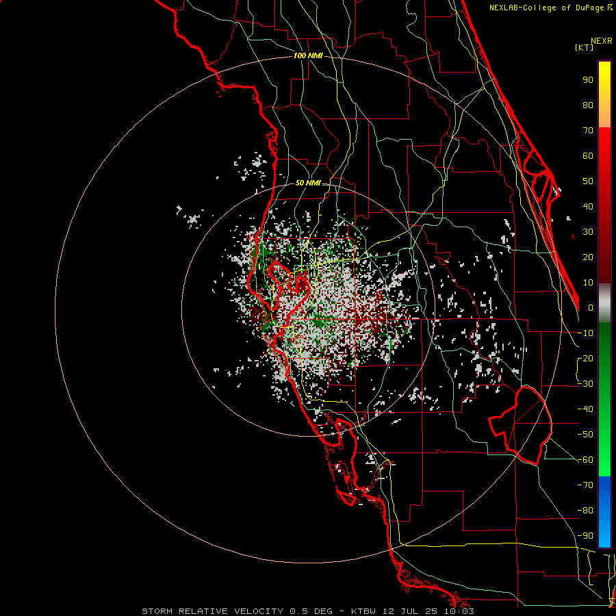Select the positive 50 value on the velocity scale
616x616 pixels.
click(x=588, y=181)
